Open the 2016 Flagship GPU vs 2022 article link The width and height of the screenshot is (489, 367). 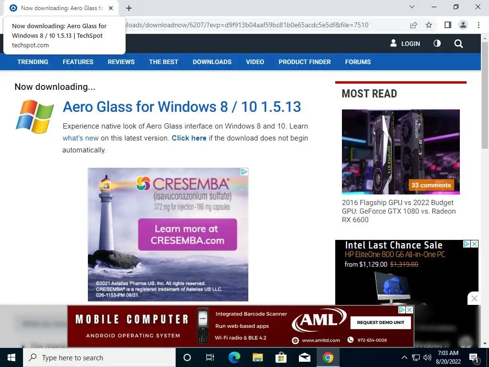(x=399, y=211)
